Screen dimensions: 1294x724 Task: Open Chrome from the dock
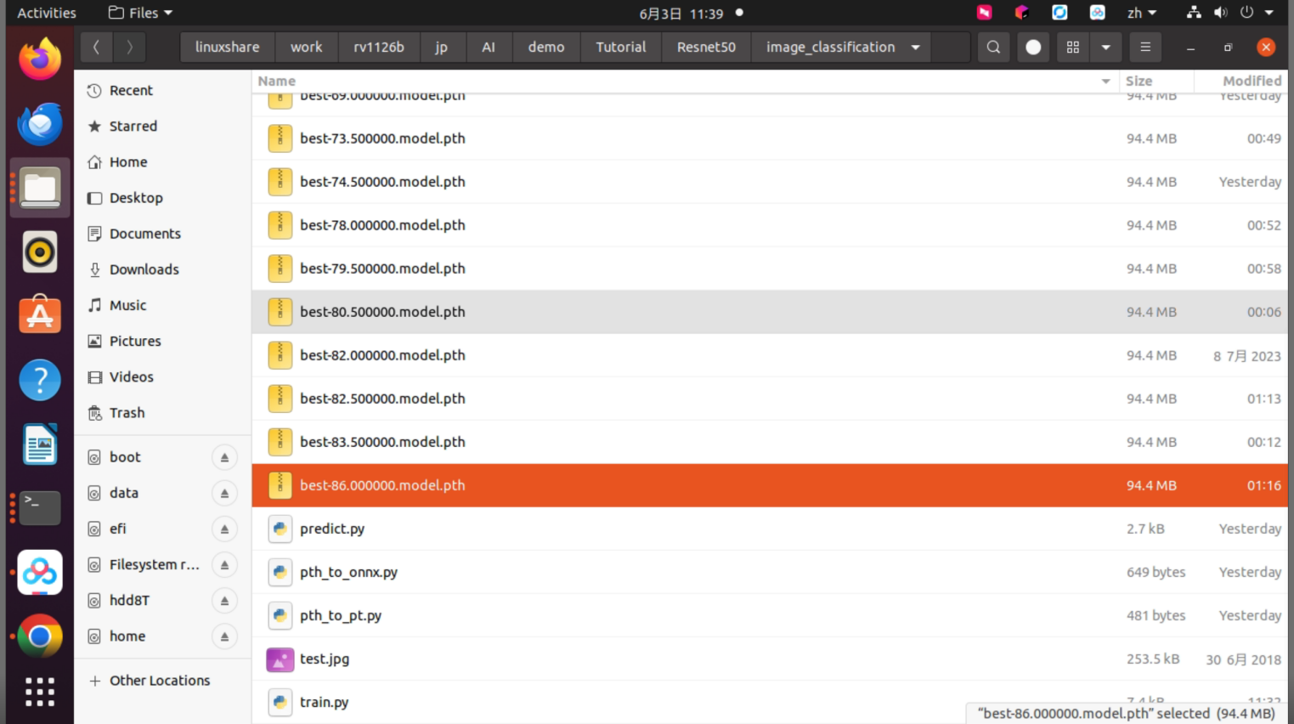pyautogui.click(x=40, y=636)
